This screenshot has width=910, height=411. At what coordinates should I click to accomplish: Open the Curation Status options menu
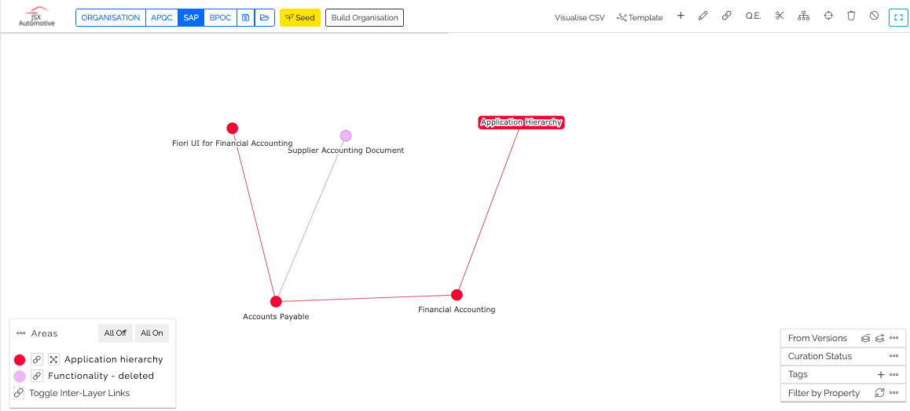point(894,356)
